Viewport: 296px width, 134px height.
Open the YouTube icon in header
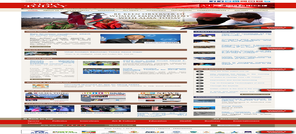click(x=251, y=1)
